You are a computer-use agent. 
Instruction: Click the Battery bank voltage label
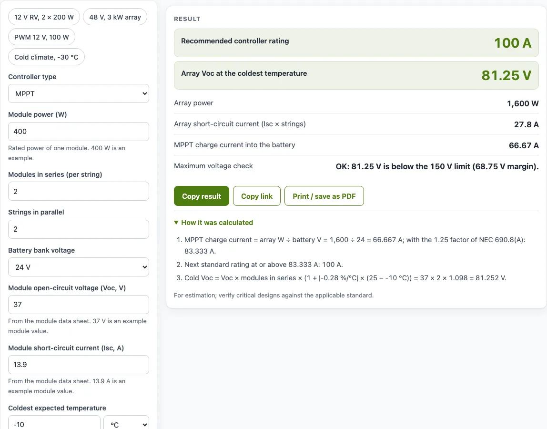41,250
